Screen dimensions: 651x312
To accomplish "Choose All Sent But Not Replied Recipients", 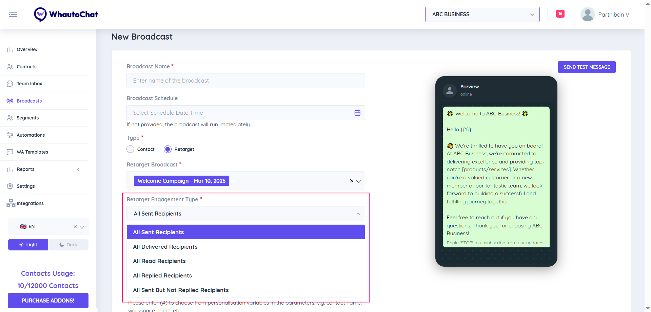I will tap(181, 290).
